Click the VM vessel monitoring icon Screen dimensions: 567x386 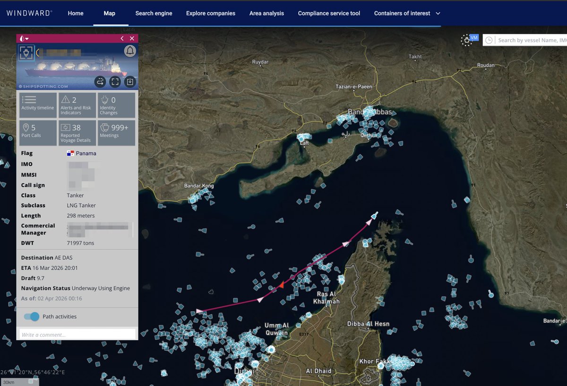pos(469,40)
